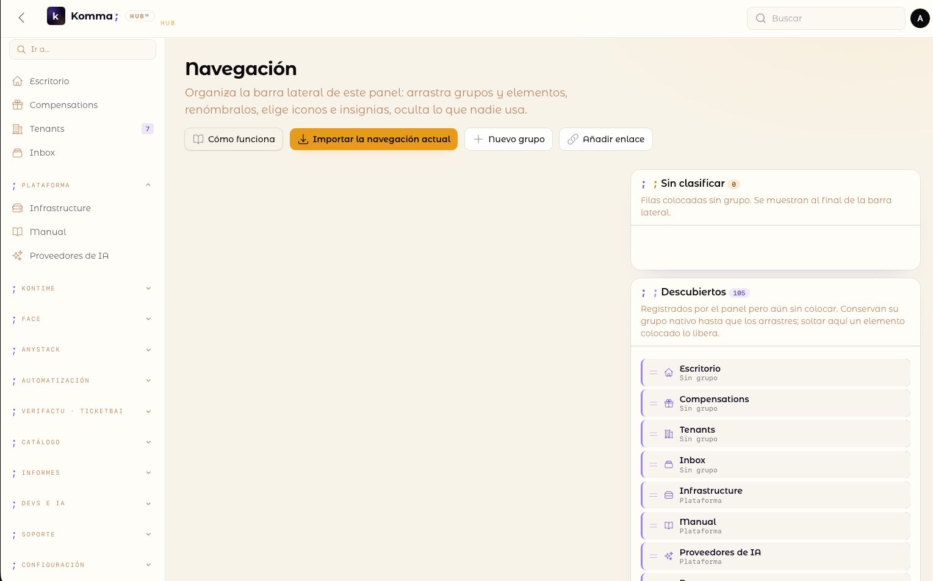Create a Nuevo grupo
The image size is (933, 581).
click(x=508, y=139)
